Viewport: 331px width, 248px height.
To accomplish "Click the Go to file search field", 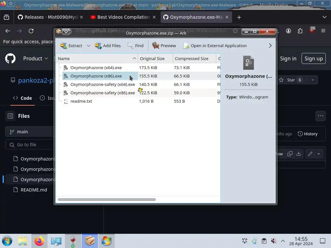I will tap(29, 145).
